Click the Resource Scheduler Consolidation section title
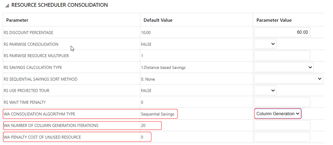 click(59, 5)
